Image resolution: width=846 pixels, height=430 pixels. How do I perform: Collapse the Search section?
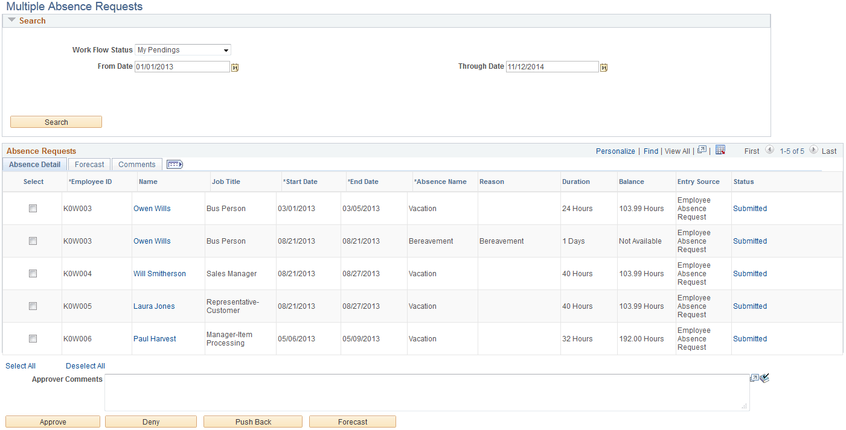11,20
